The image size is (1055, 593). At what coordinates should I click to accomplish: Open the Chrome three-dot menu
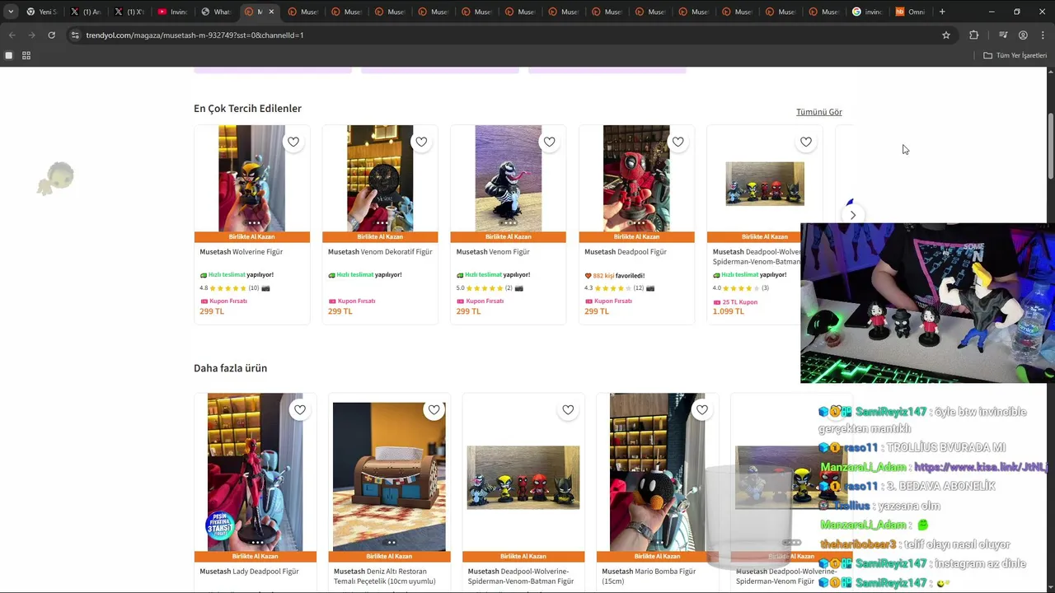click(1043, 35)
